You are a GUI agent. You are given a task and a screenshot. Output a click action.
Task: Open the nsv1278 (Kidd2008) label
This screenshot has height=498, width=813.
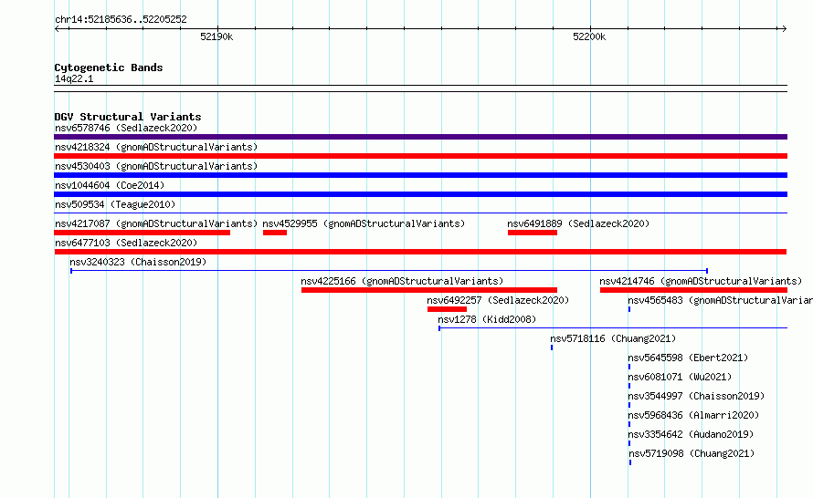tap(487, 319)
